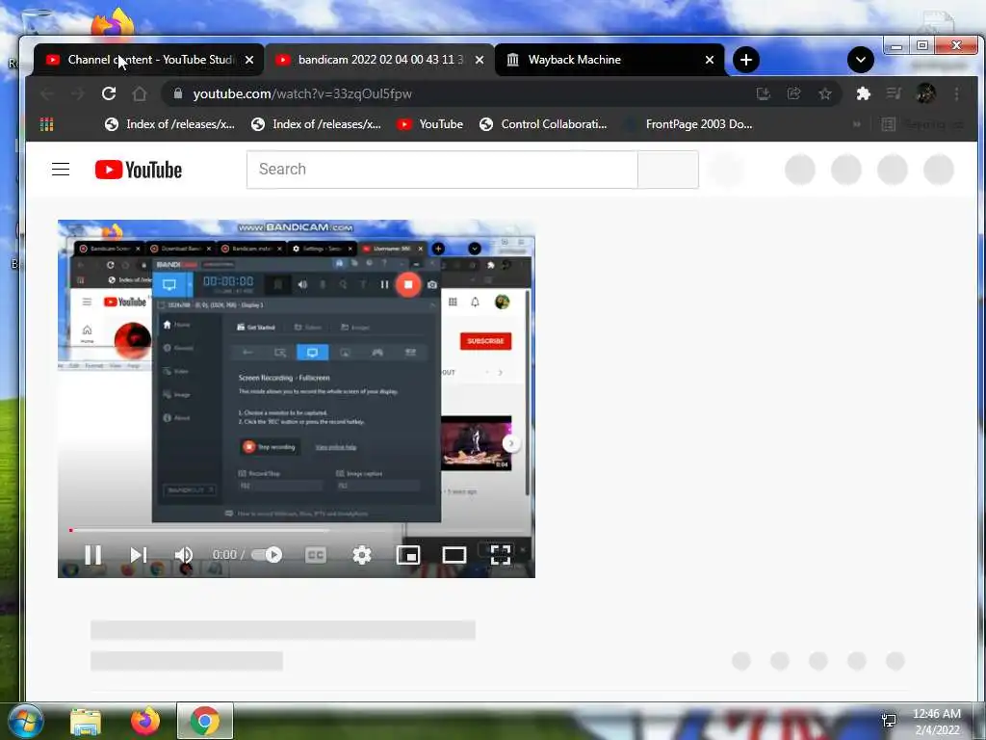This screenshot has width=986, height=740.
Task: Click the search submit button
Action: (668, 170)
